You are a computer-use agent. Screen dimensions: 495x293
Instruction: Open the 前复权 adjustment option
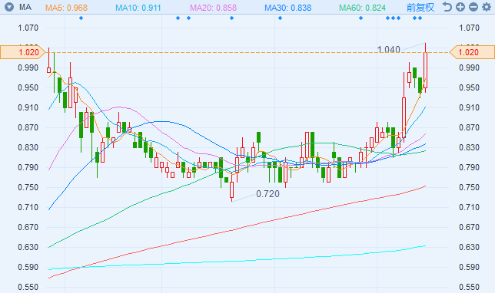click(420, 7)
